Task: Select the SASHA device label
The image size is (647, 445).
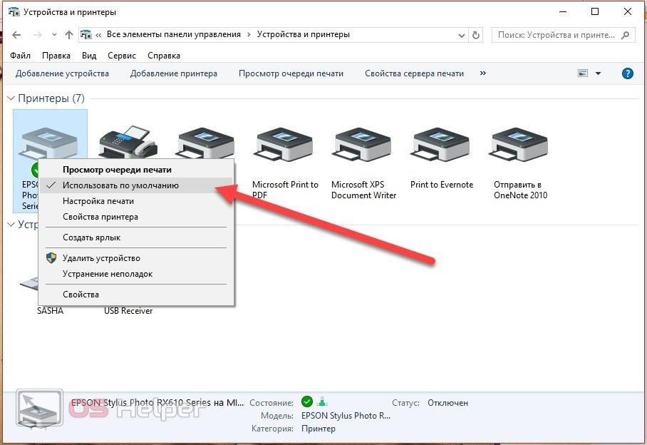Action: tap(51, 310)
